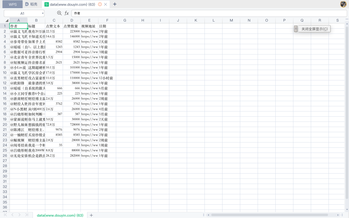Switch to the 稻壳 tab
Viewport: 349px width, 218px height.
[31, 4]
